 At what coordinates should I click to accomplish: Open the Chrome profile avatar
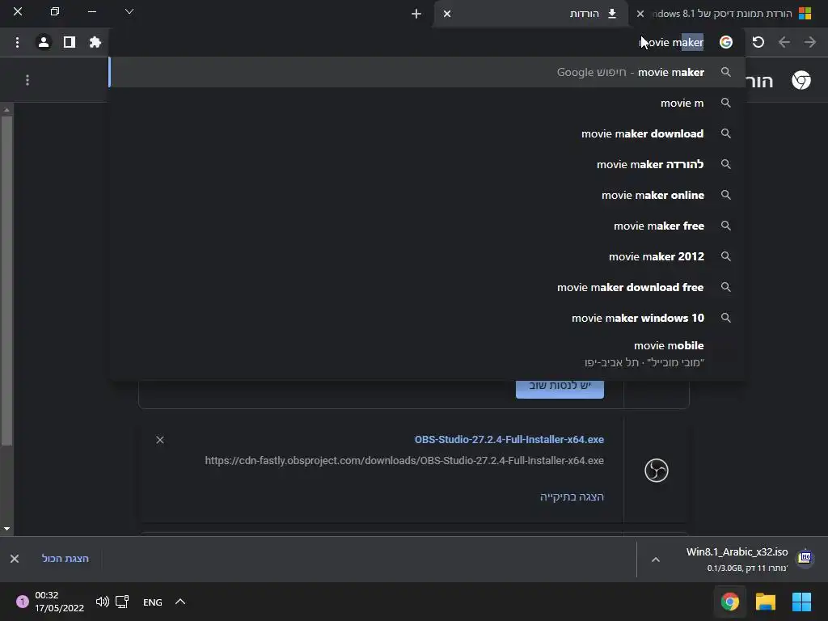tap(44, 42)
